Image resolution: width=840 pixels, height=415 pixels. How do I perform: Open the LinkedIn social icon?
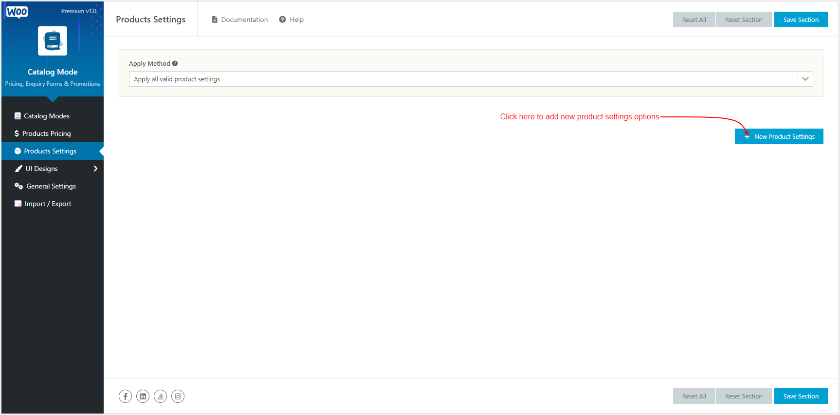click(143, 396)
